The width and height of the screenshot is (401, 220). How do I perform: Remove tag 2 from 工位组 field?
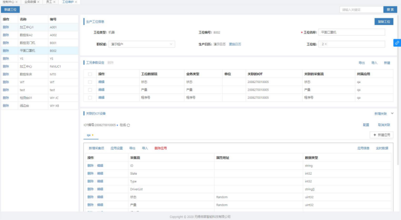pyautogui.click(x=325, y=44)
